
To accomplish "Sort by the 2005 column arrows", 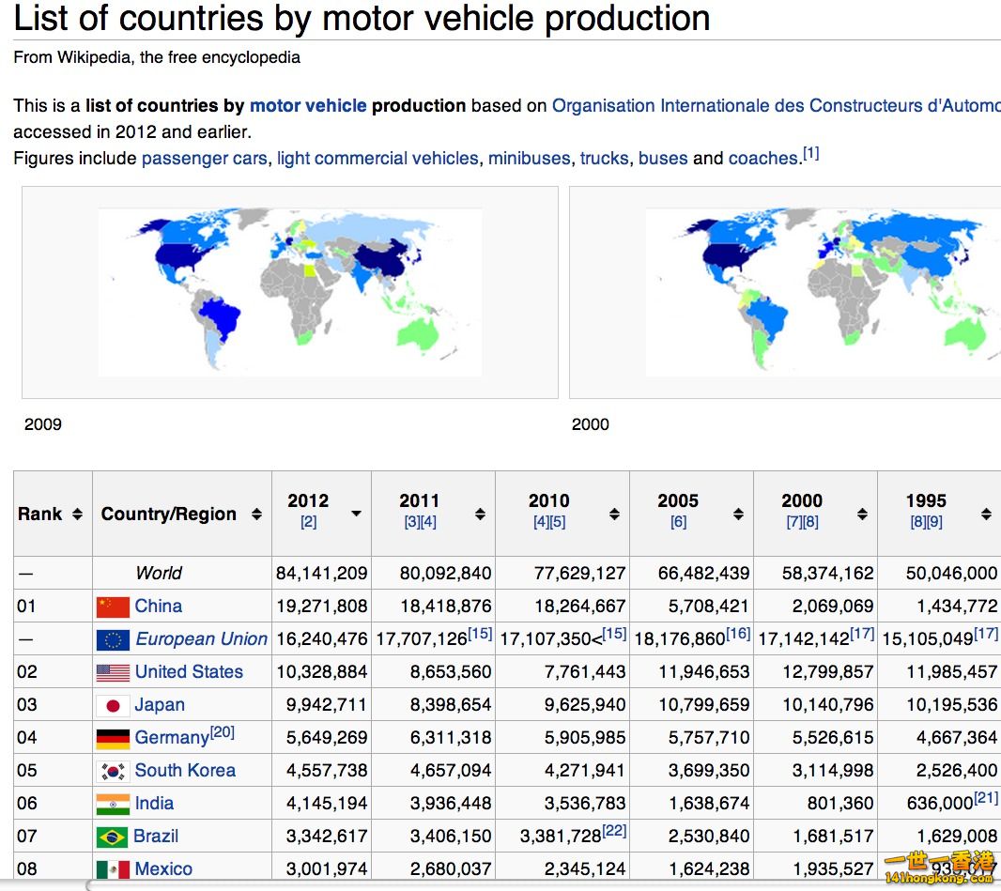I will point(738,514).
